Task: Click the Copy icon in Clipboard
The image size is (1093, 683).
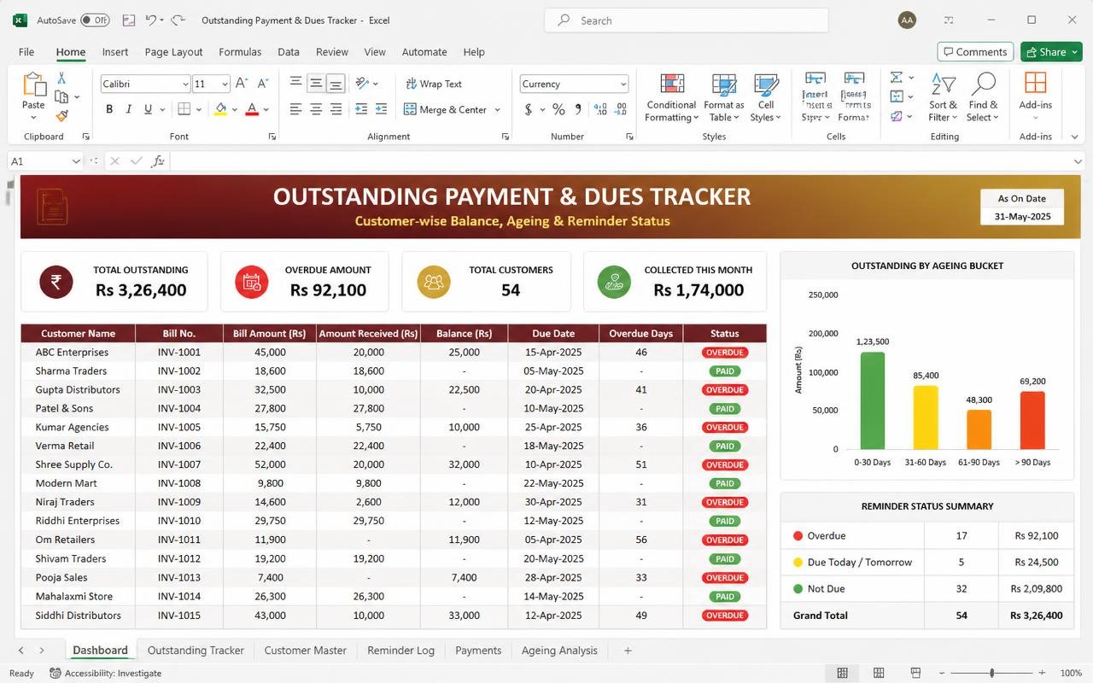Action: pos(61,96)
